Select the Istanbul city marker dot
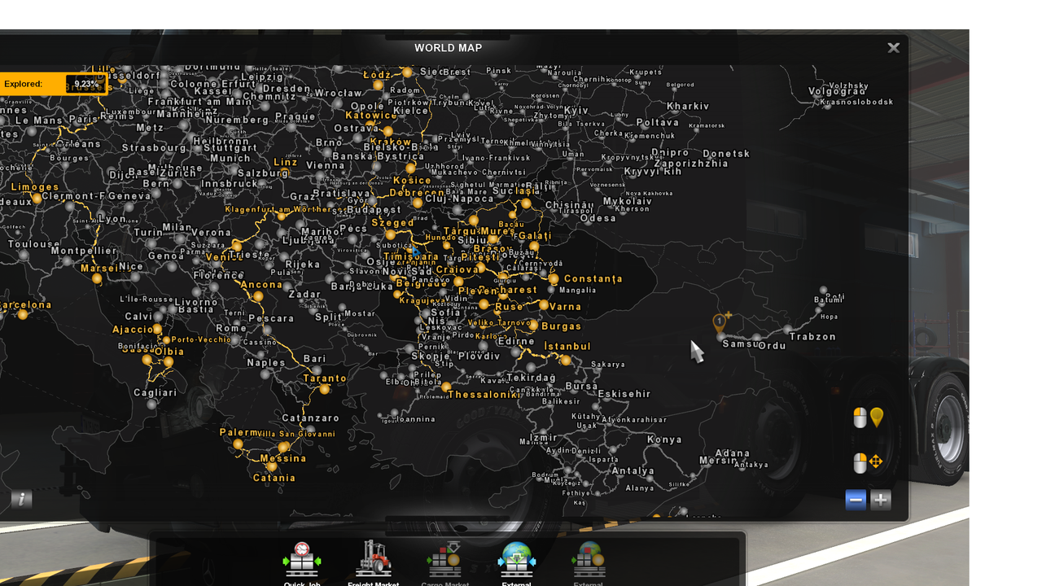Screen dimensions: 1042x586 566,361
